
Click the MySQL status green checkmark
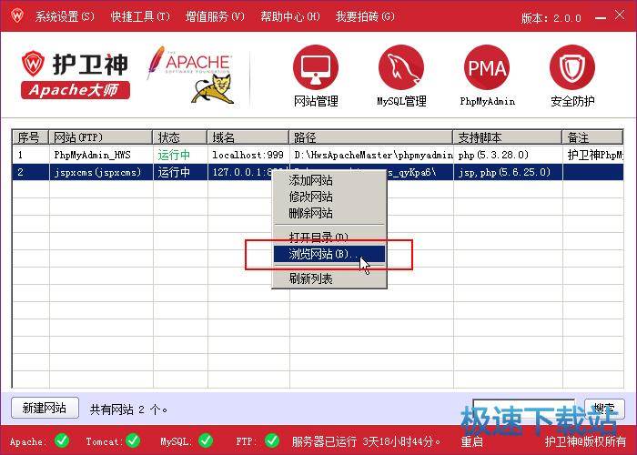pos(206,440)
